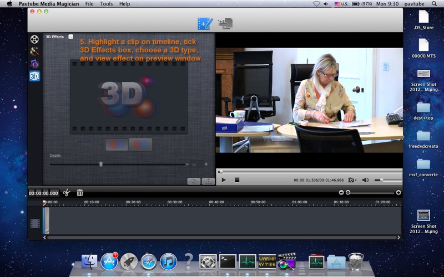The height and width of the screenshot is (277, 444).
Task: Zoom in timeline with the plus button
Action: point(398,192)
